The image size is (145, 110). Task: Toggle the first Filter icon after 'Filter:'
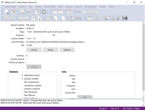tap(84, 12)
